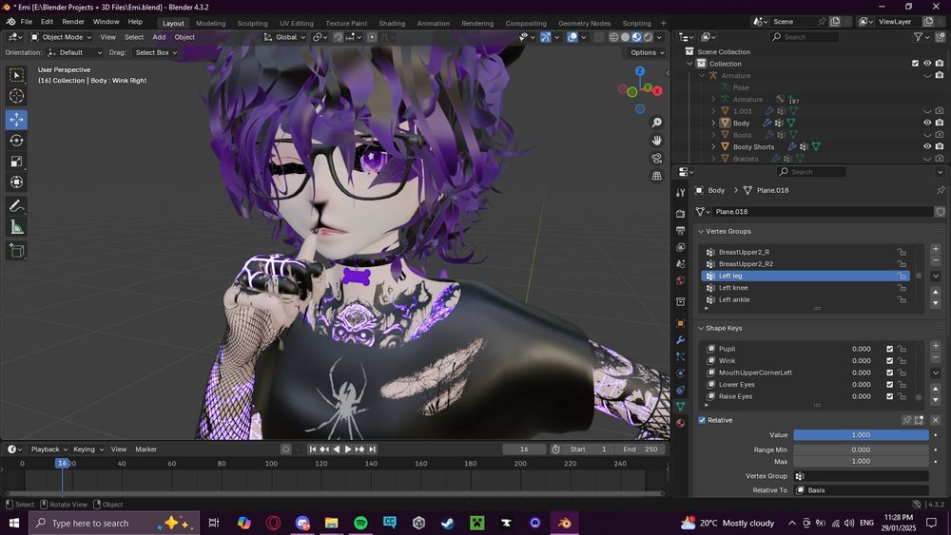Add a new vertex group with plus
951x535 pixels.
click(x=935, y=249)
